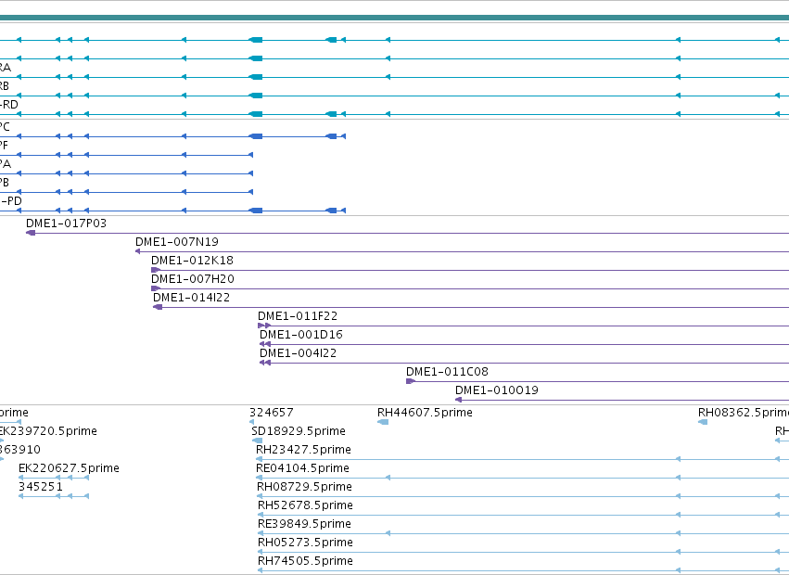Select the RH44607.5prime label
The image size is (789, 575).
tap(426, 413)
